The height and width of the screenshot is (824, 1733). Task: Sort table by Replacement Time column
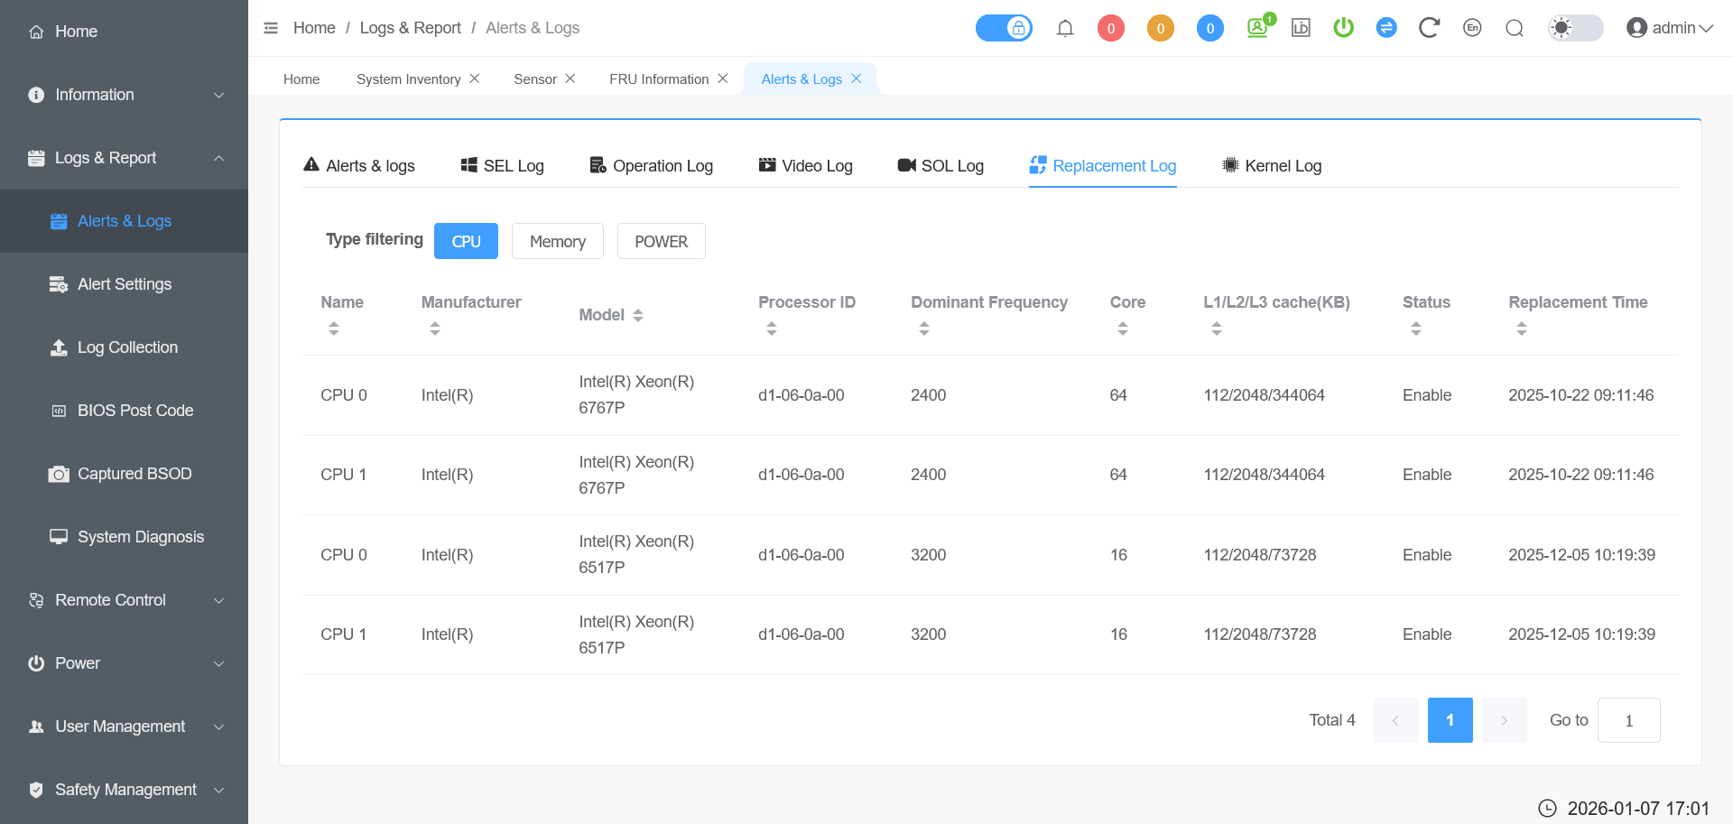click(1522, 329)
